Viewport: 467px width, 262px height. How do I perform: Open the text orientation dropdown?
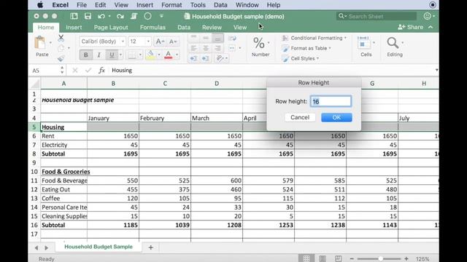point(227,58)
